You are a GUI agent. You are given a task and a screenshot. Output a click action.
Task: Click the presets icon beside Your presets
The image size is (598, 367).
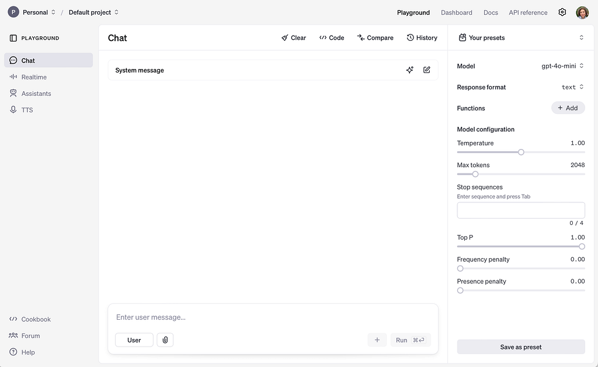coord(463,37)
